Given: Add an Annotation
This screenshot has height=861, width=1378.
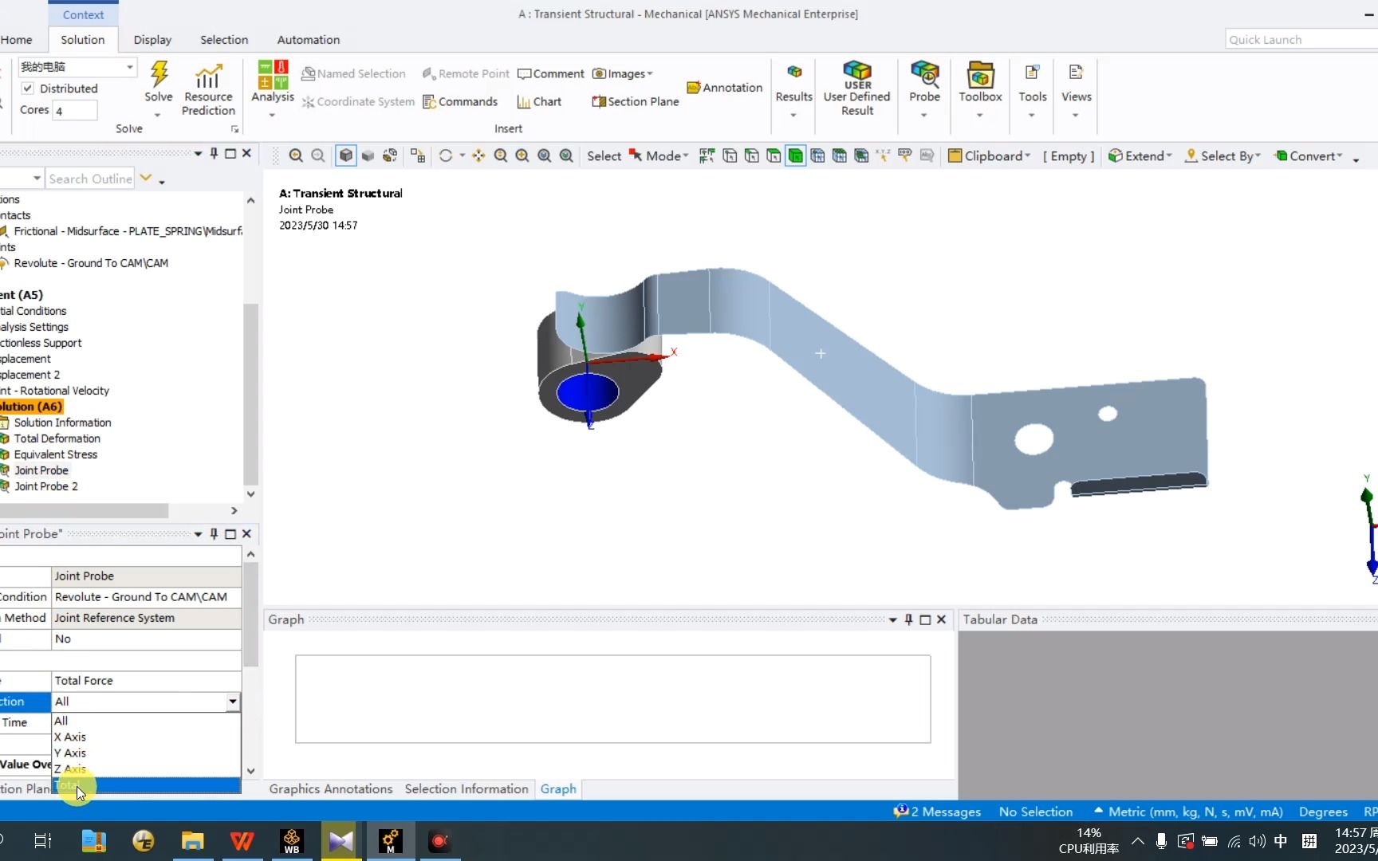Looking at the screenshot, I should coord(724,87).
